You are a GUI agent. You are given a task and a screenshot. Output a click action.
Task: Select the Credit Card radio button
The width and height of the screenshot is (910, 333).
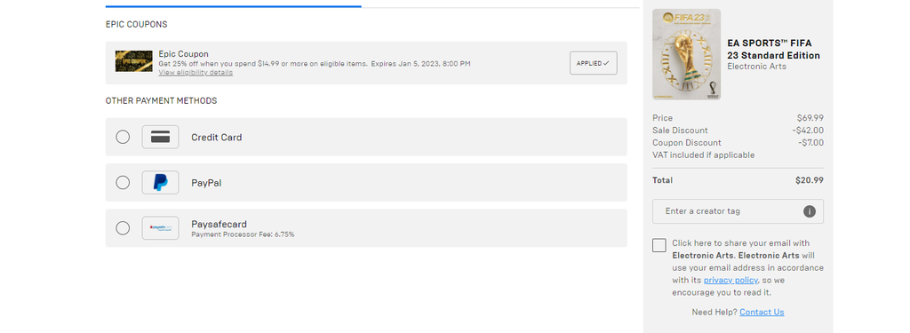(123, 137)
